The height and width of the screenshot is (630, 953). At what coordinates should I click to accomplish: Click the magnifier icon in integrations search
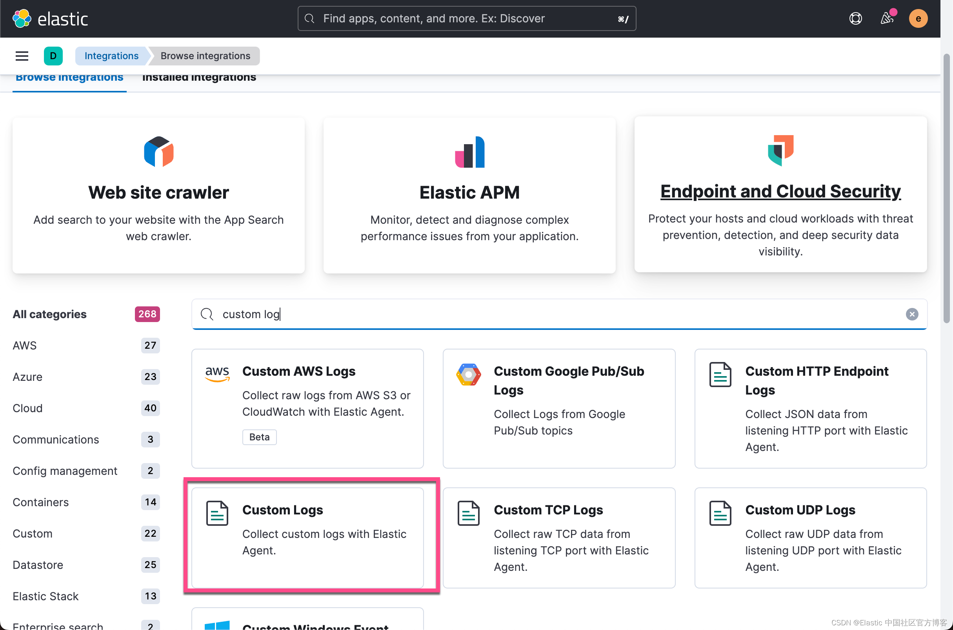(207, 314)
